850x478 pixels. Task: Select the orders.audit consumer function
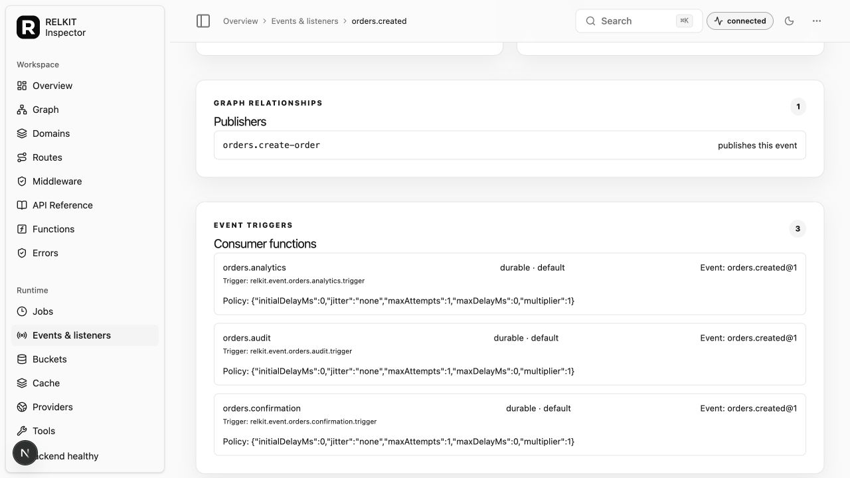point(510,355)
